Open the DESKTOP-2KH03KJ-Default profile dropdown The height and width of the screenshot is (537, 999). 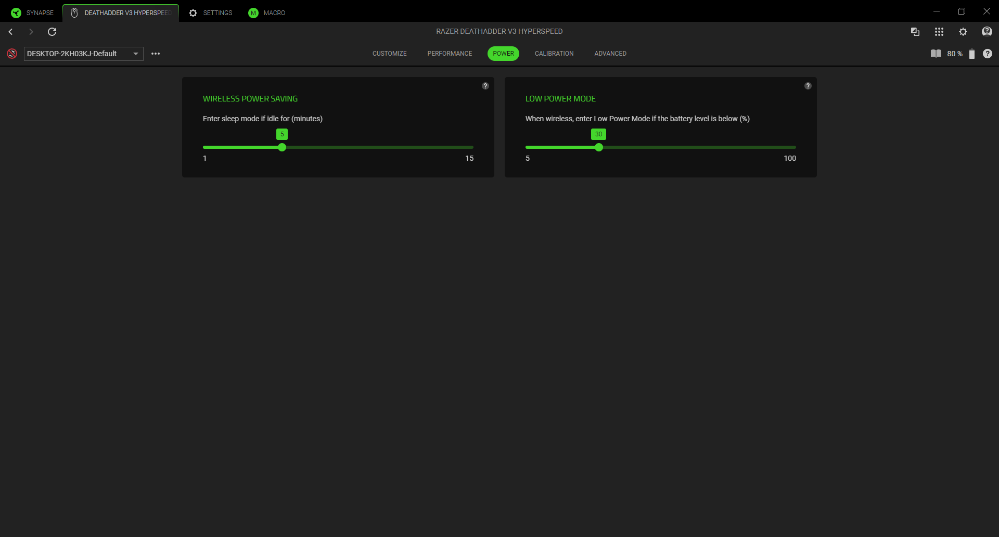(84, 54)
